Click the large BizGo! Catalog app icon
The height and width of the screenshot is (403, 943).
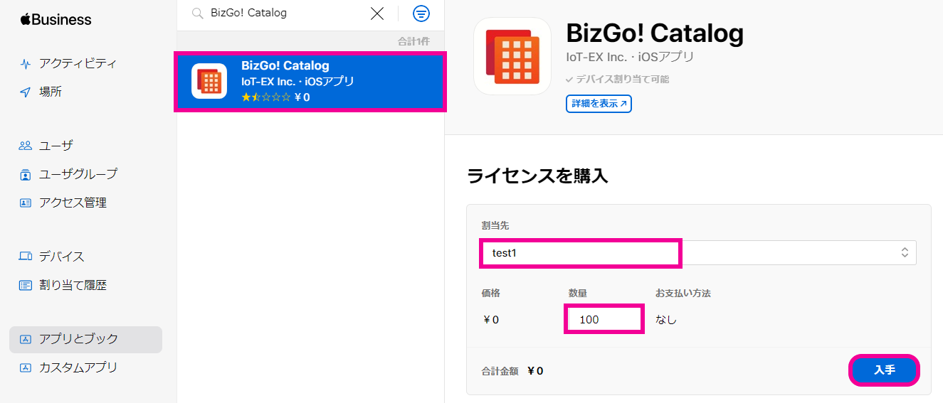(x=512, y=56)
